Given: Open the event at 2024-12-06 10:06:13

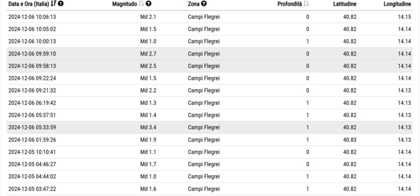Looking at the screenshot, I should point(210,17).
